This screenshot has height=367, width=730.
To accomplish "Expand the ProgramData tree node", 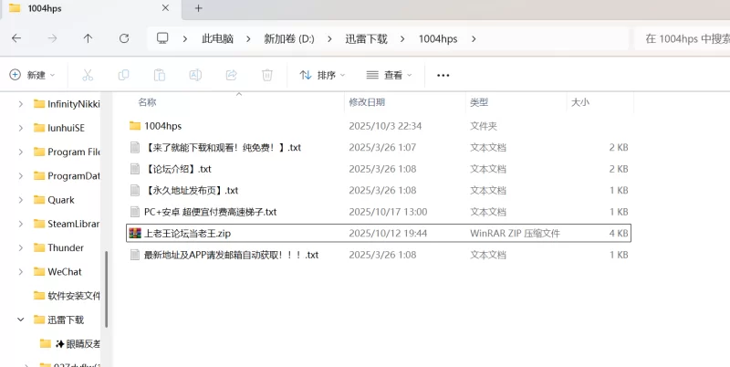I will [x=20, y=176].
